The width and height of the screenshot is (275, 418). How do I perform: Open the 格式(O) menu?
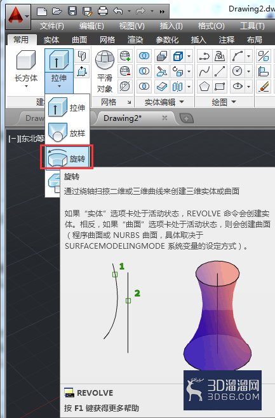click(x=211, y=26)
